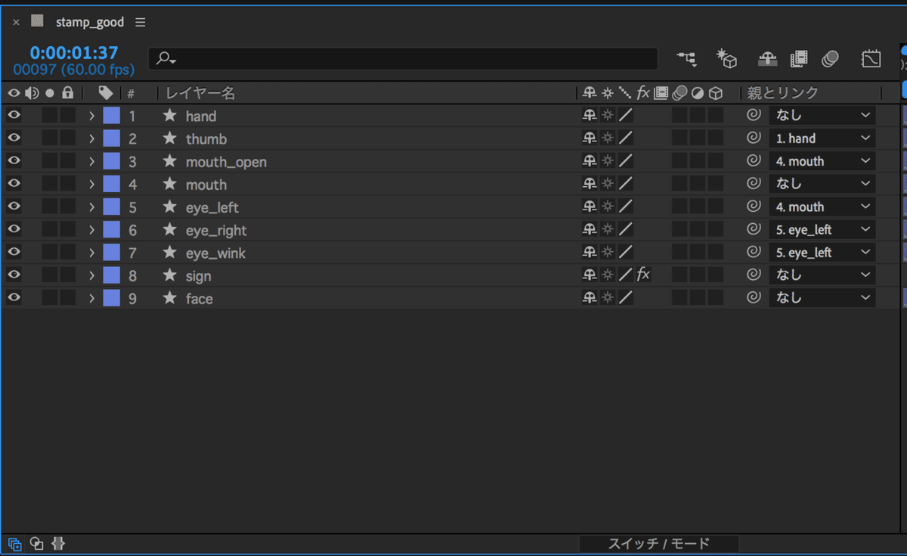Expand the hand layer properties
The height and width of the screenshot is (556, 907).
(91, 116)
